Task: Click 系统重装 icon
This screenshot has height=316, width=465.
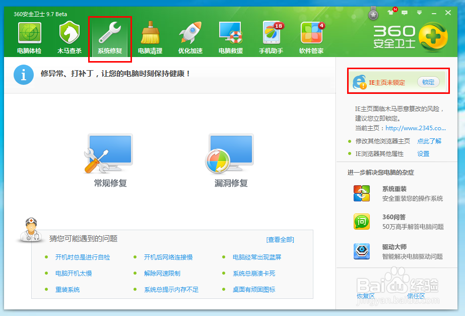Action: pyautogui.click(x=362, y=193)
